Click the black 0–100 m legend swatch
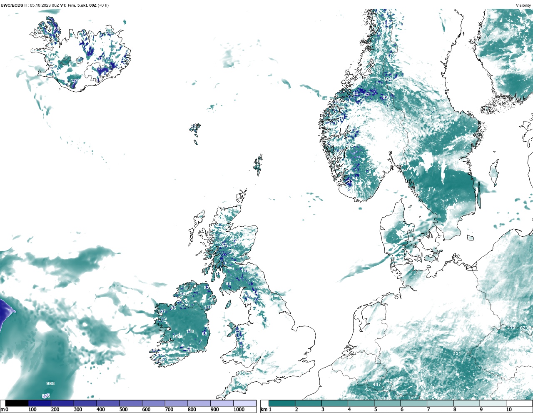 pos(17,403)
